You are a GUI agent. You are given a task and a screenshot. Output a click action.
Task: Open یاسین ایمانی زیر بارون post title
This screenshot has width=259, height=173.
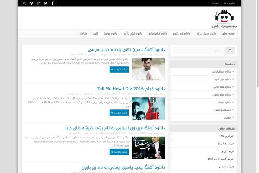click(123, 167)
